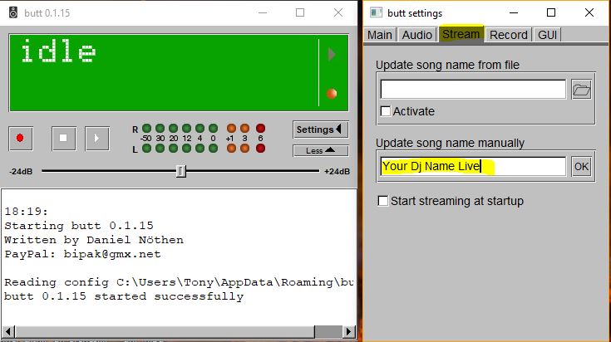Image resolution: width=611 pixels, height=342 pixels.
Task: Click the red L channel peak LED
Action: (x=261, y=149)
